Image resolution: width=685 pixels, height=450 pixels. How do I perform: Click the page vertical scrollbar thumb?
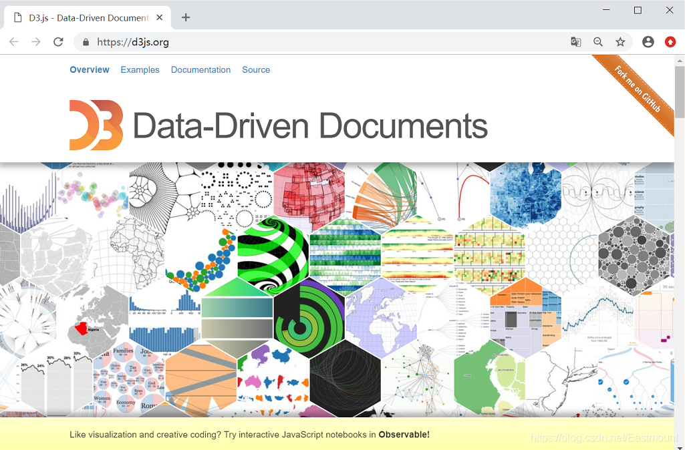[680, 91]
